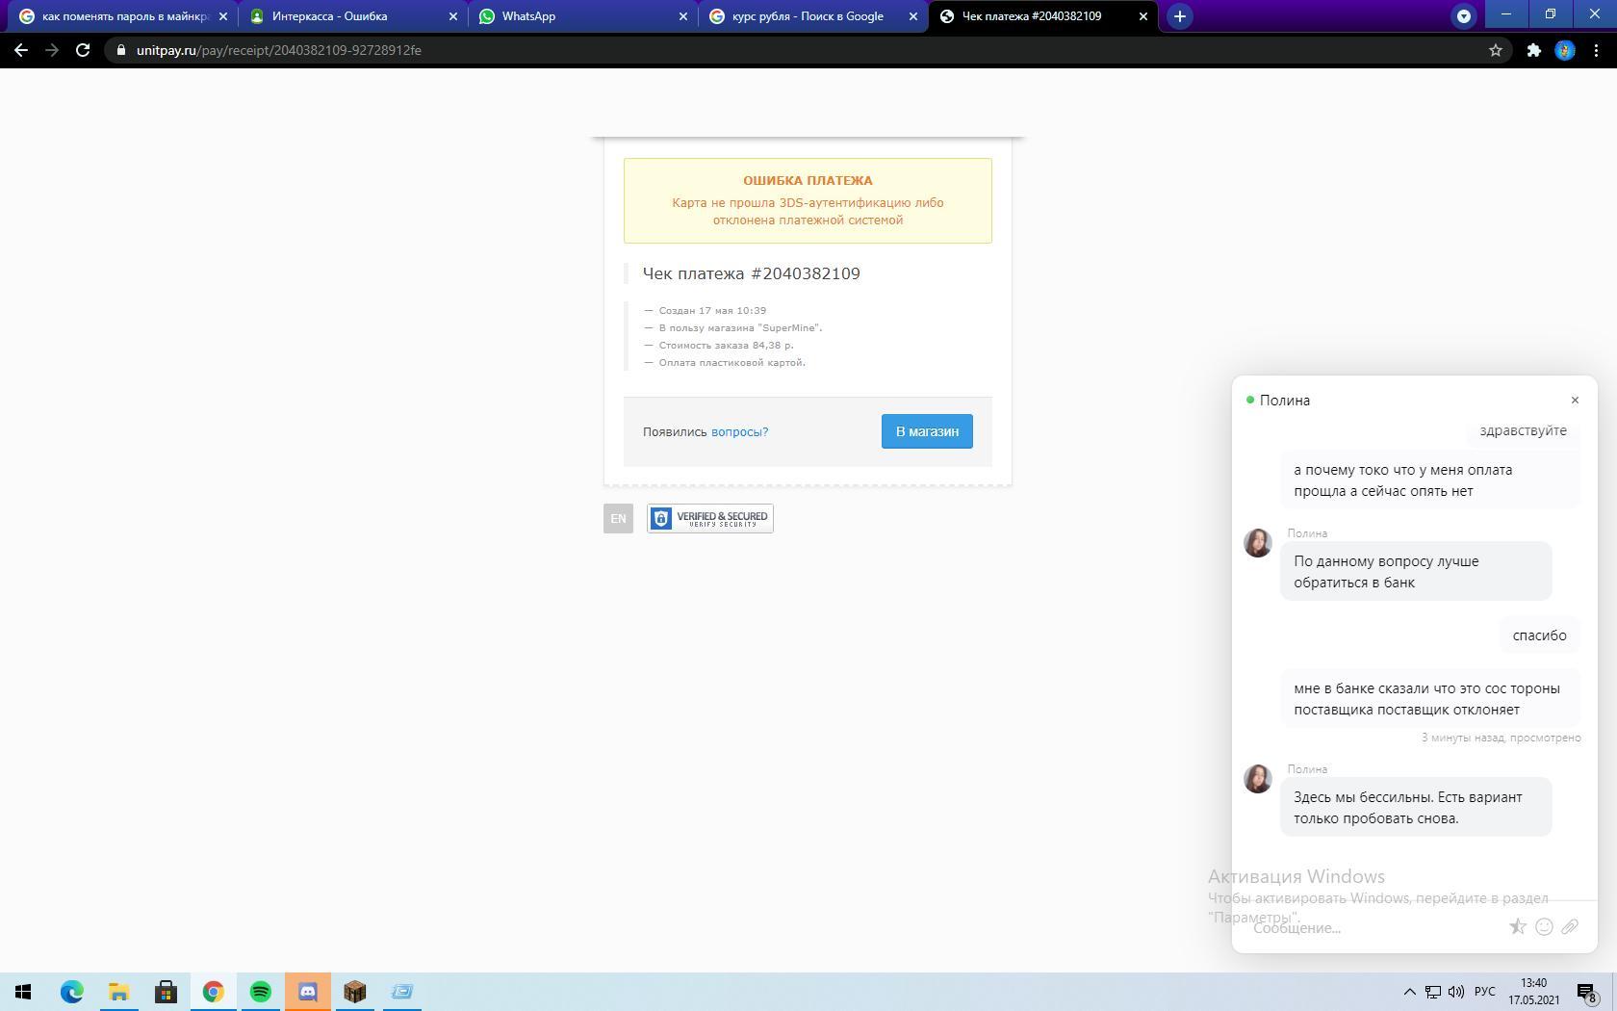The width and height of the screenshot is (1617, 1011).
Task: Open the tab search dropdown in Chrome
Action: point(1463,15)
